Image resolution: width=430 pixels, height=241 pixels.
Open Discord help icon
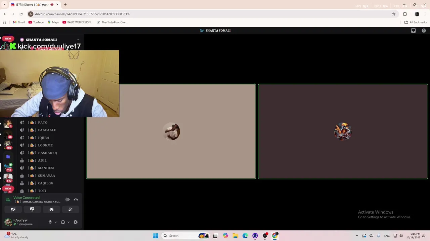point(424,30)
